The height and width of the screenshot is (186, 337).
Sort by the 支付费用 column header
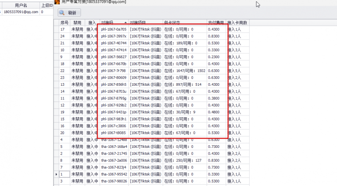216,23
